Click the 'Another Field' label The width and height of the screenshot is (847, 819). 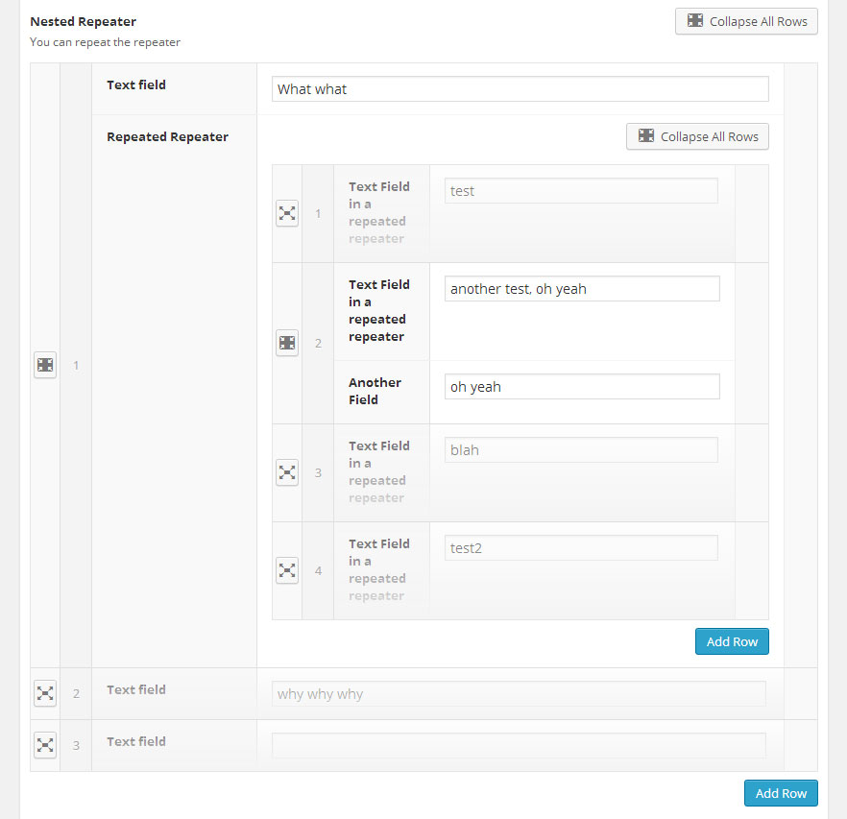pyautogui.click(x=375, y=391)
